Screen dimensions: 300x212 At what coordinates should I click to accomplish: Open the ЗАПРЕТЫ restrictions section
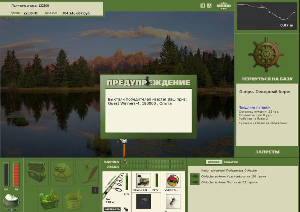(x=267, y=152)
